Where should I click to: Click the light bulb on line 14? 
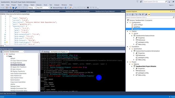coord(7,42)
